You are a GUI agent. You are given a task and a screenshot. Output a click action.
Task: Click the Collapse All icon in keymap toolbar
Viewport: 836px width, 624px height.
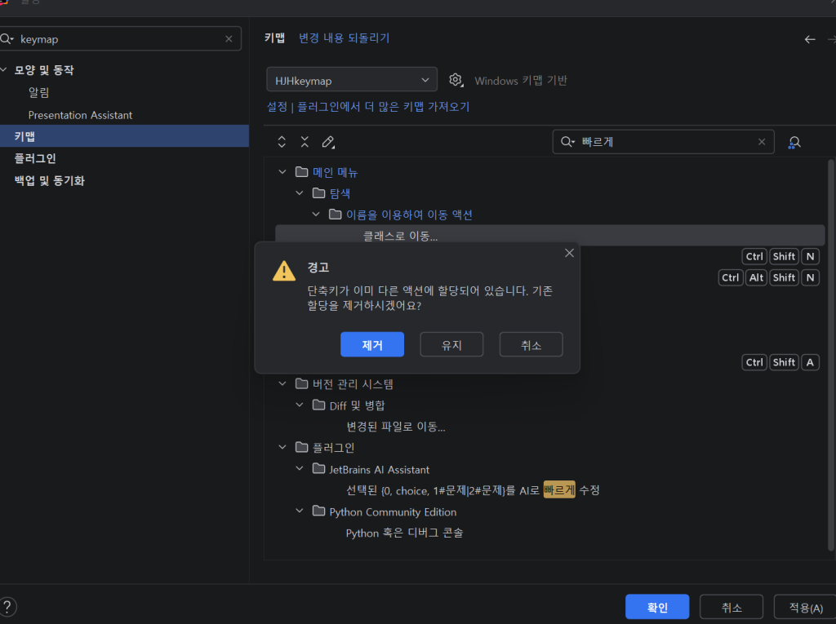[x=305, y=142]
